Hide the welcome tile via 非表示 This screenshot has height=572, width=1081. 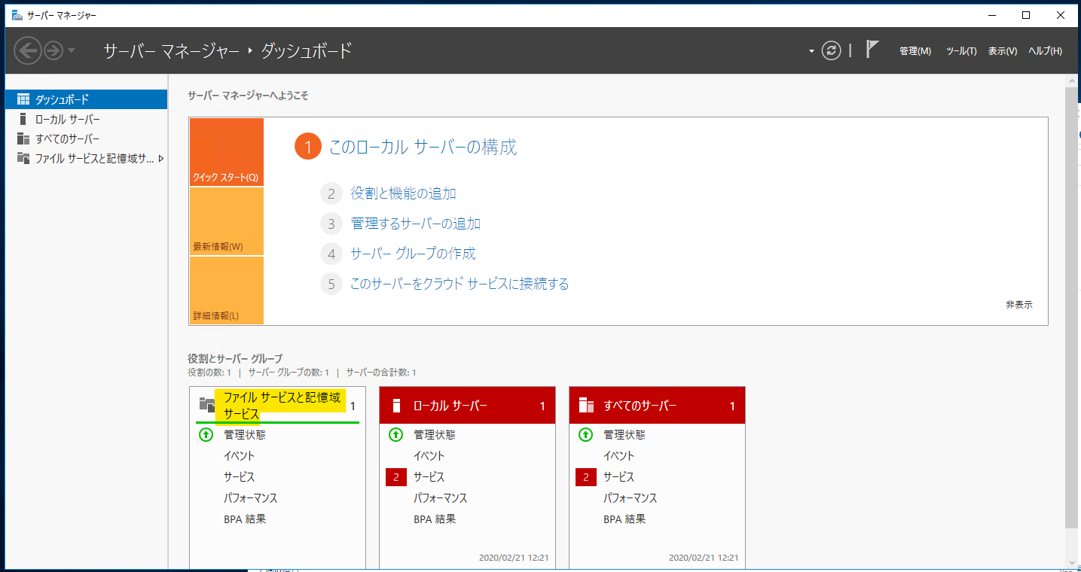point(1018,305)
